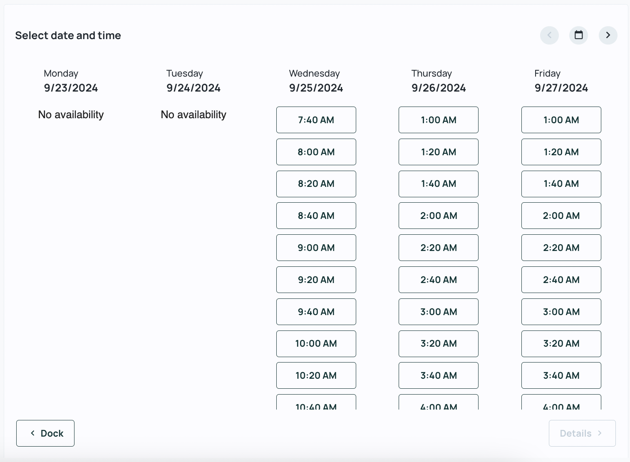Select 10:20 AM Wednesday slot
This screenshot has width=630, height=462.
[x=316, y=375]
